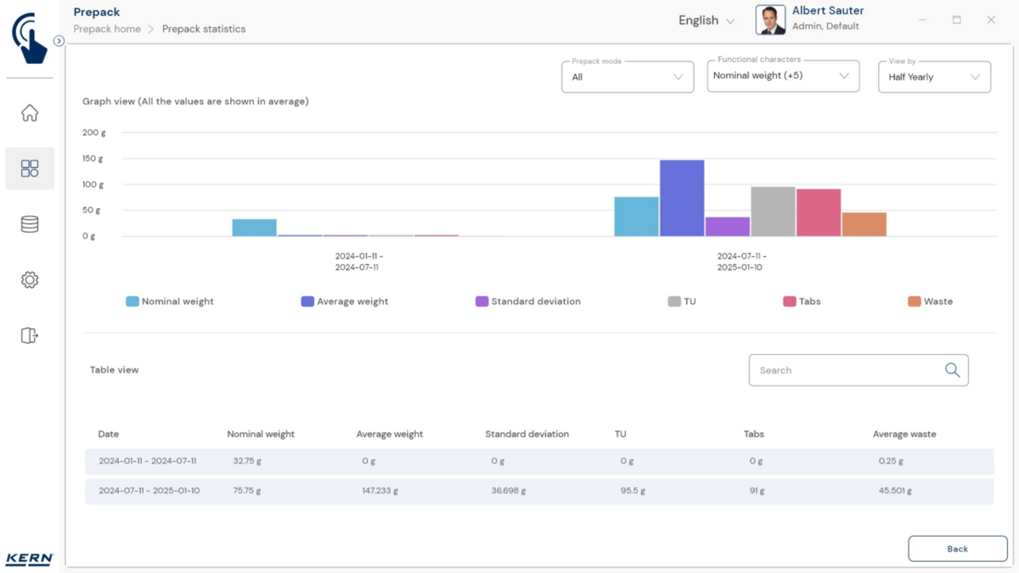Click into the table Search field
The width and height of the screenshot is (1019, 573).
[x=845, y=370]
